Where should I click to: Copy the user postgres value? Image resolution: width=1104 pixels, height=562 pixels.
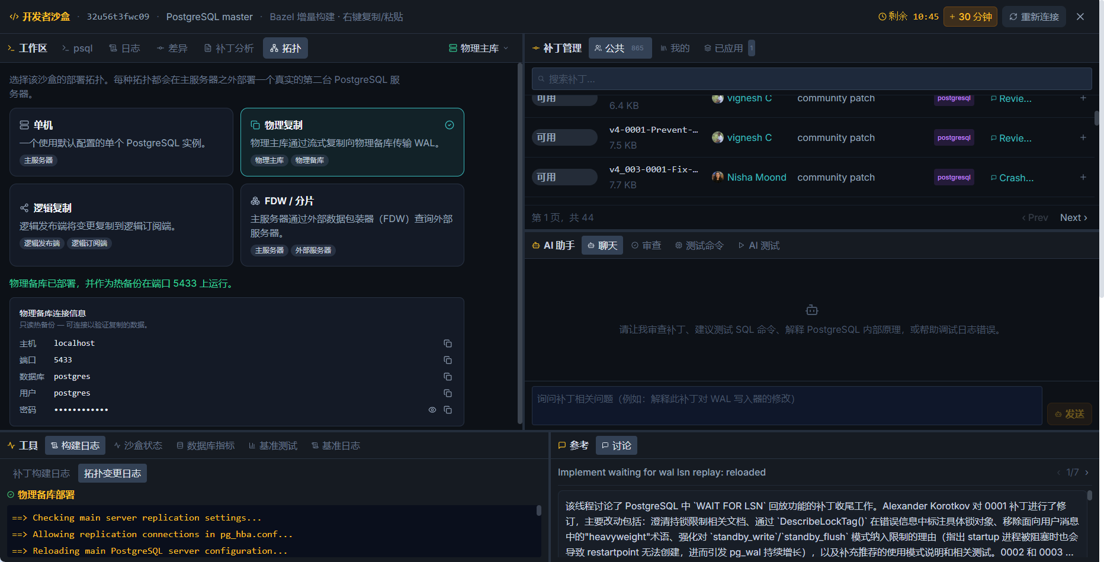448,393
